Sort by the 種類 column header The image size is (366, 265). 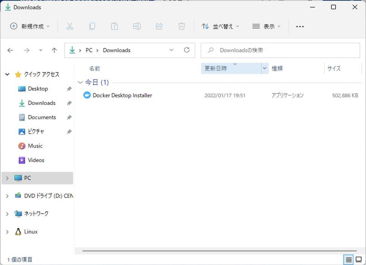coord(277,68)
